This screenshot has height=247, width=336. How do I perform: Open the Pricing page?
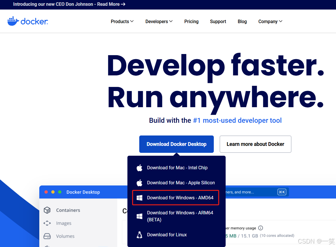click(x=191, y=21)
